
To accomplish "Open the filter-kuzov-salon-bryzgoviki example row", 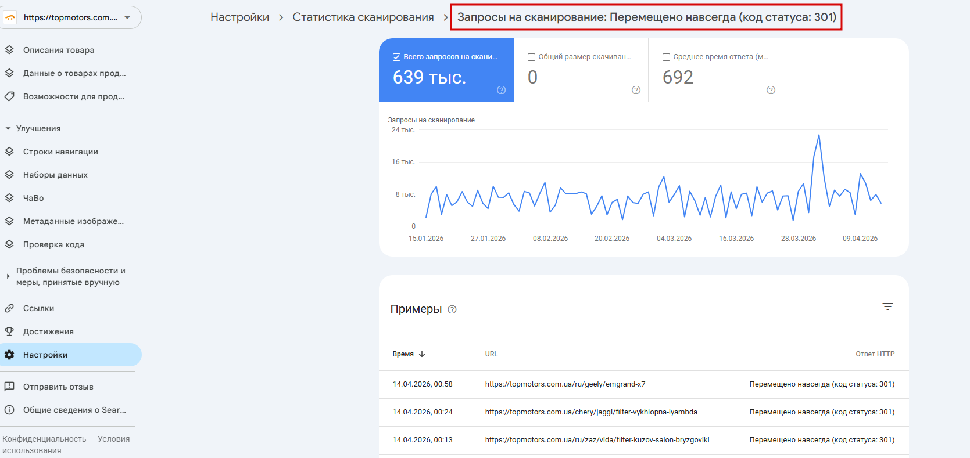I will pos(644,440).
